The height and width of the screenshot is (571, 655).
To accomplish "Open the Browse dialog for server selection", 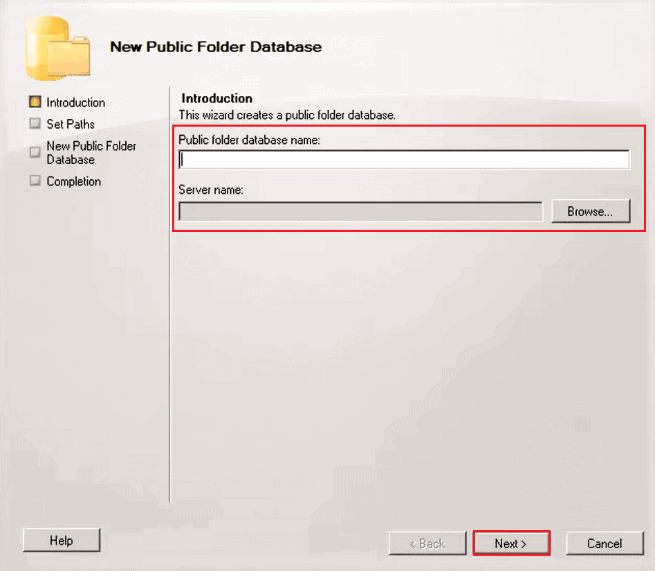I will pos(590,211).
